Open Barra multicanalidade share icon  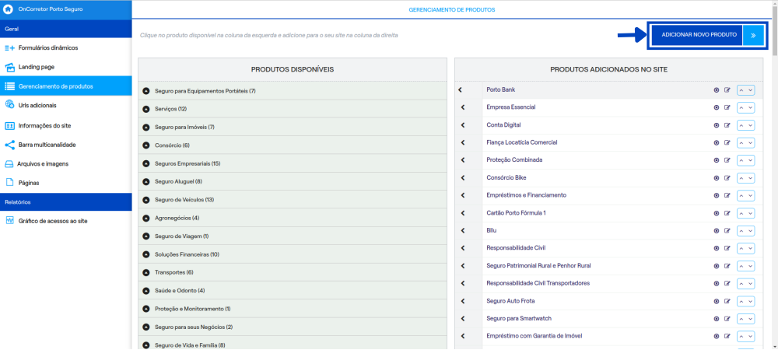click(9, 144)
